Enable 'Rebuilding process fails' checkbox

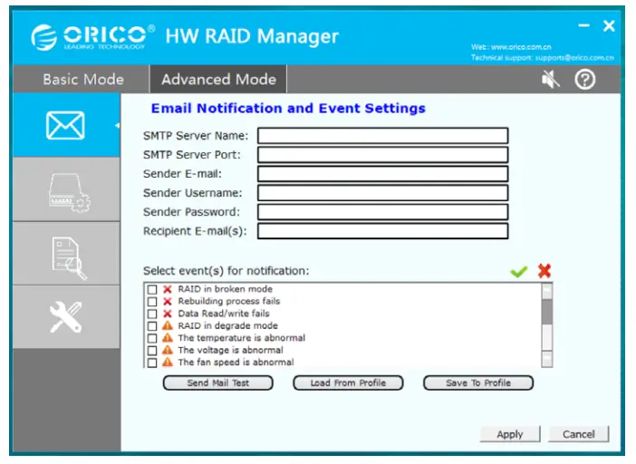point(152,302)
